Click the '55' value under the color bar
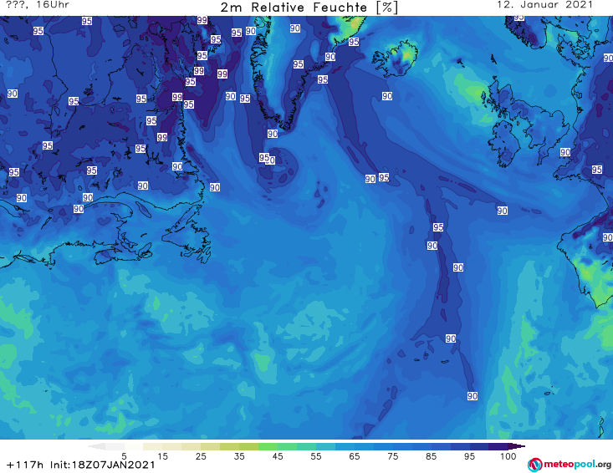Viewport: 613px width, 473px height. point(316,456)
